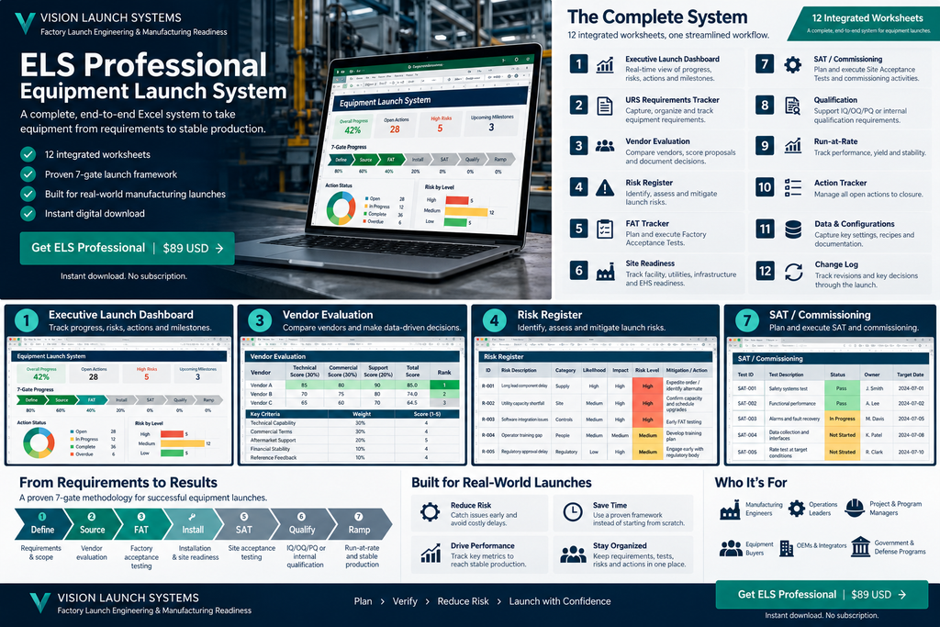
Task: Click the Vision Launch Systems logo in footer
Action: 40,602
